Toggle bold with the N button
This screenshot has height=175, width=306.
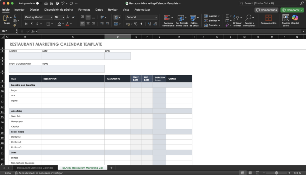click(x=26, y=24)
